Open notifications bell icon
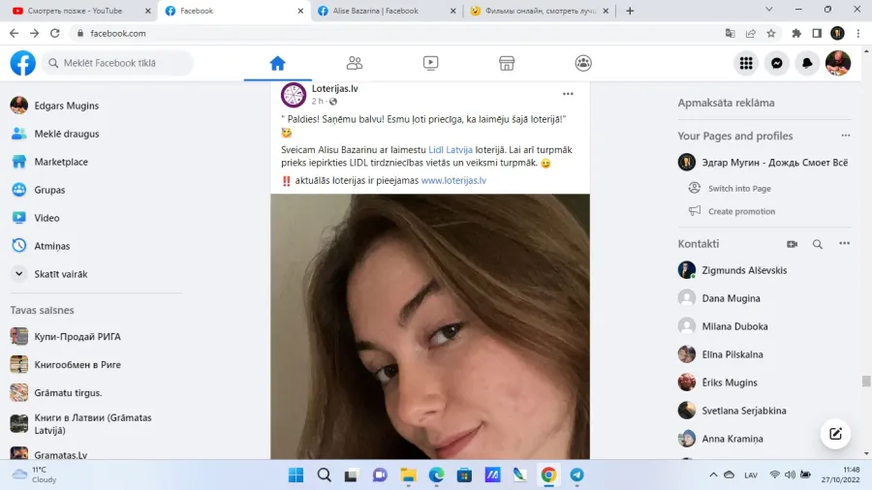The width and height of the screenshot is (872, 490). (807, 63)
